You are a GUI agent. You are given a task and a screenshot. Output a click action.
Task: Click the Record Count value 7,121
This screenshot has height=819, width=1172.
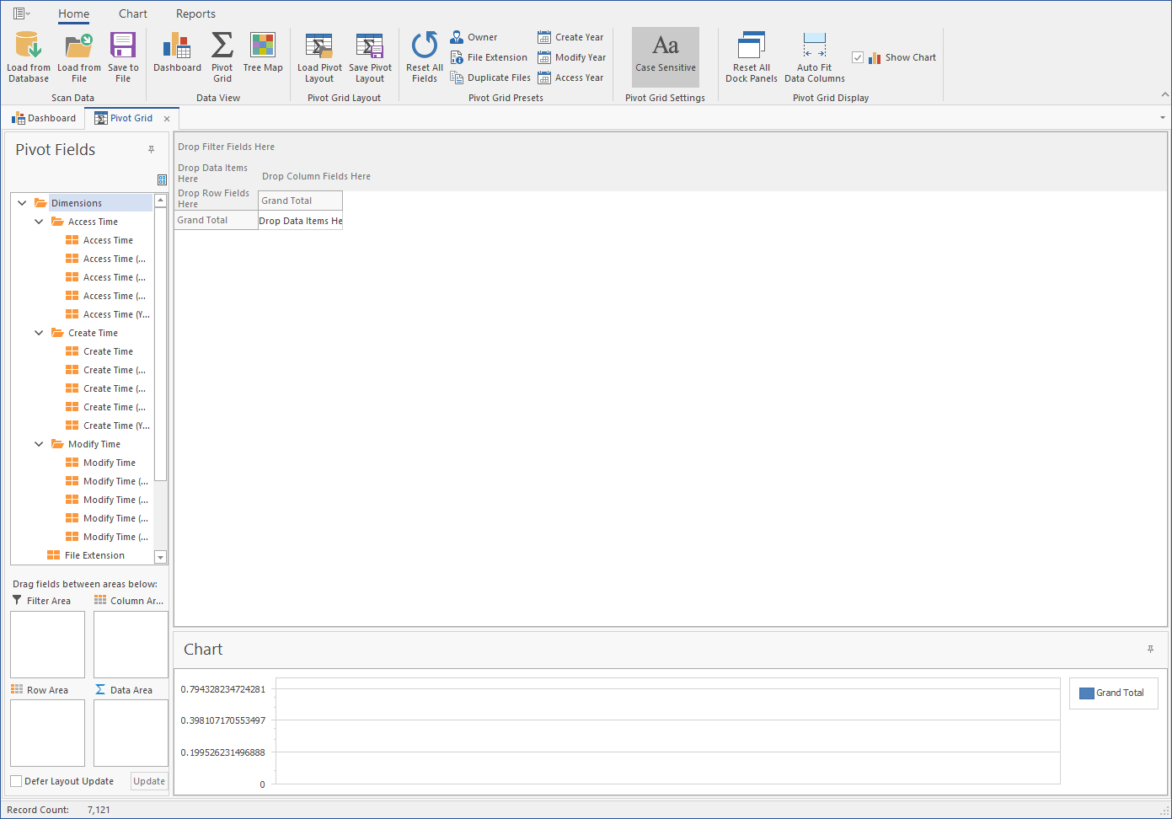coord(99,810)
